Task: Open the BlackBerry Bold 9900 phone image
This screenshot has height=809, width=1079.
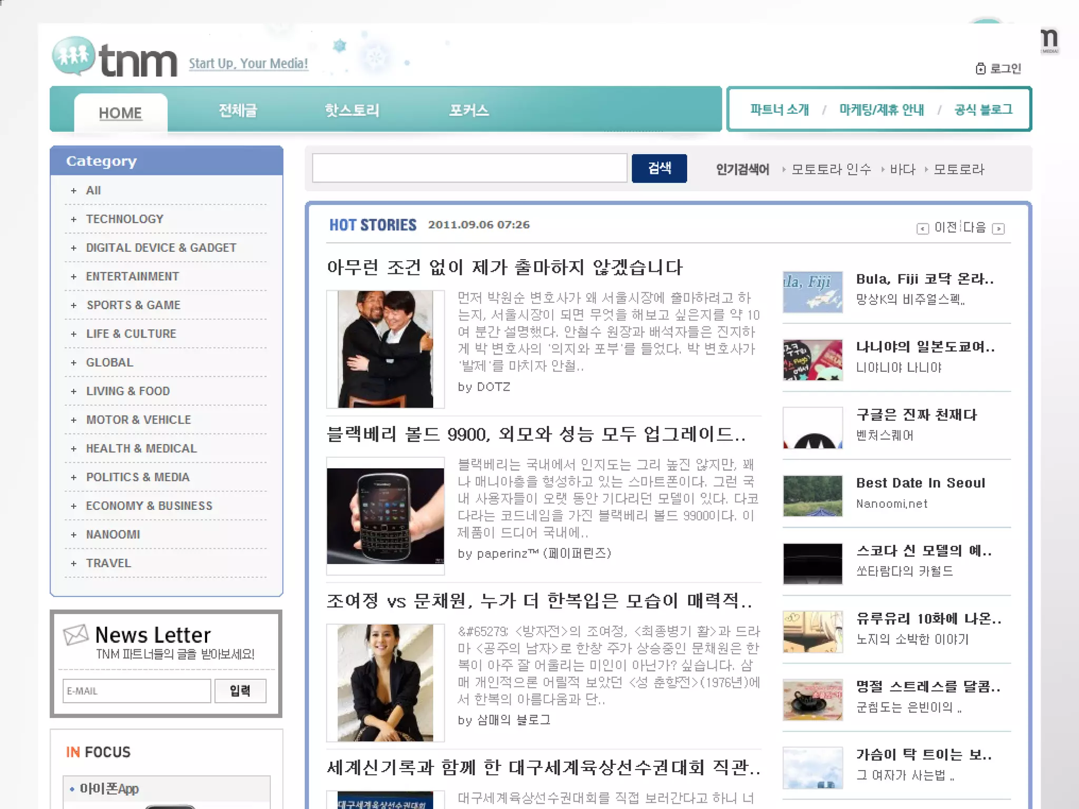Action: 385,516
